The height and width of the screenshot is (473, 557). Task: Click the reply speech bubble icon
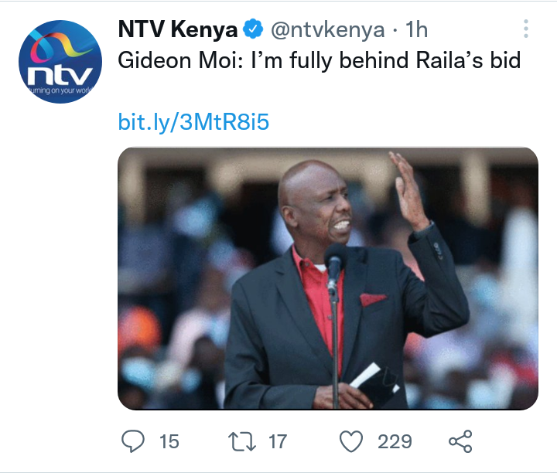pyautogui.click(x=133, y=441)
